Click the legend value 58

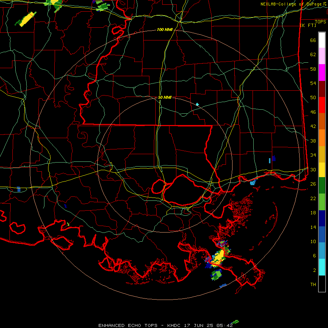(313, 69)
